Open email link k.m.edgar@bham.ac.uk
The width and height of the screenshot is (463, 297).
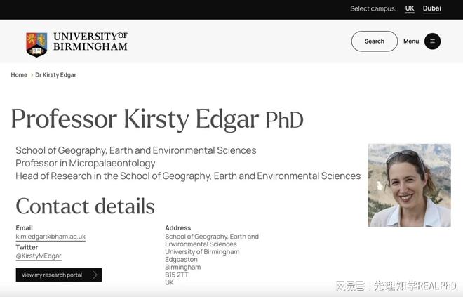click(51, 237)
